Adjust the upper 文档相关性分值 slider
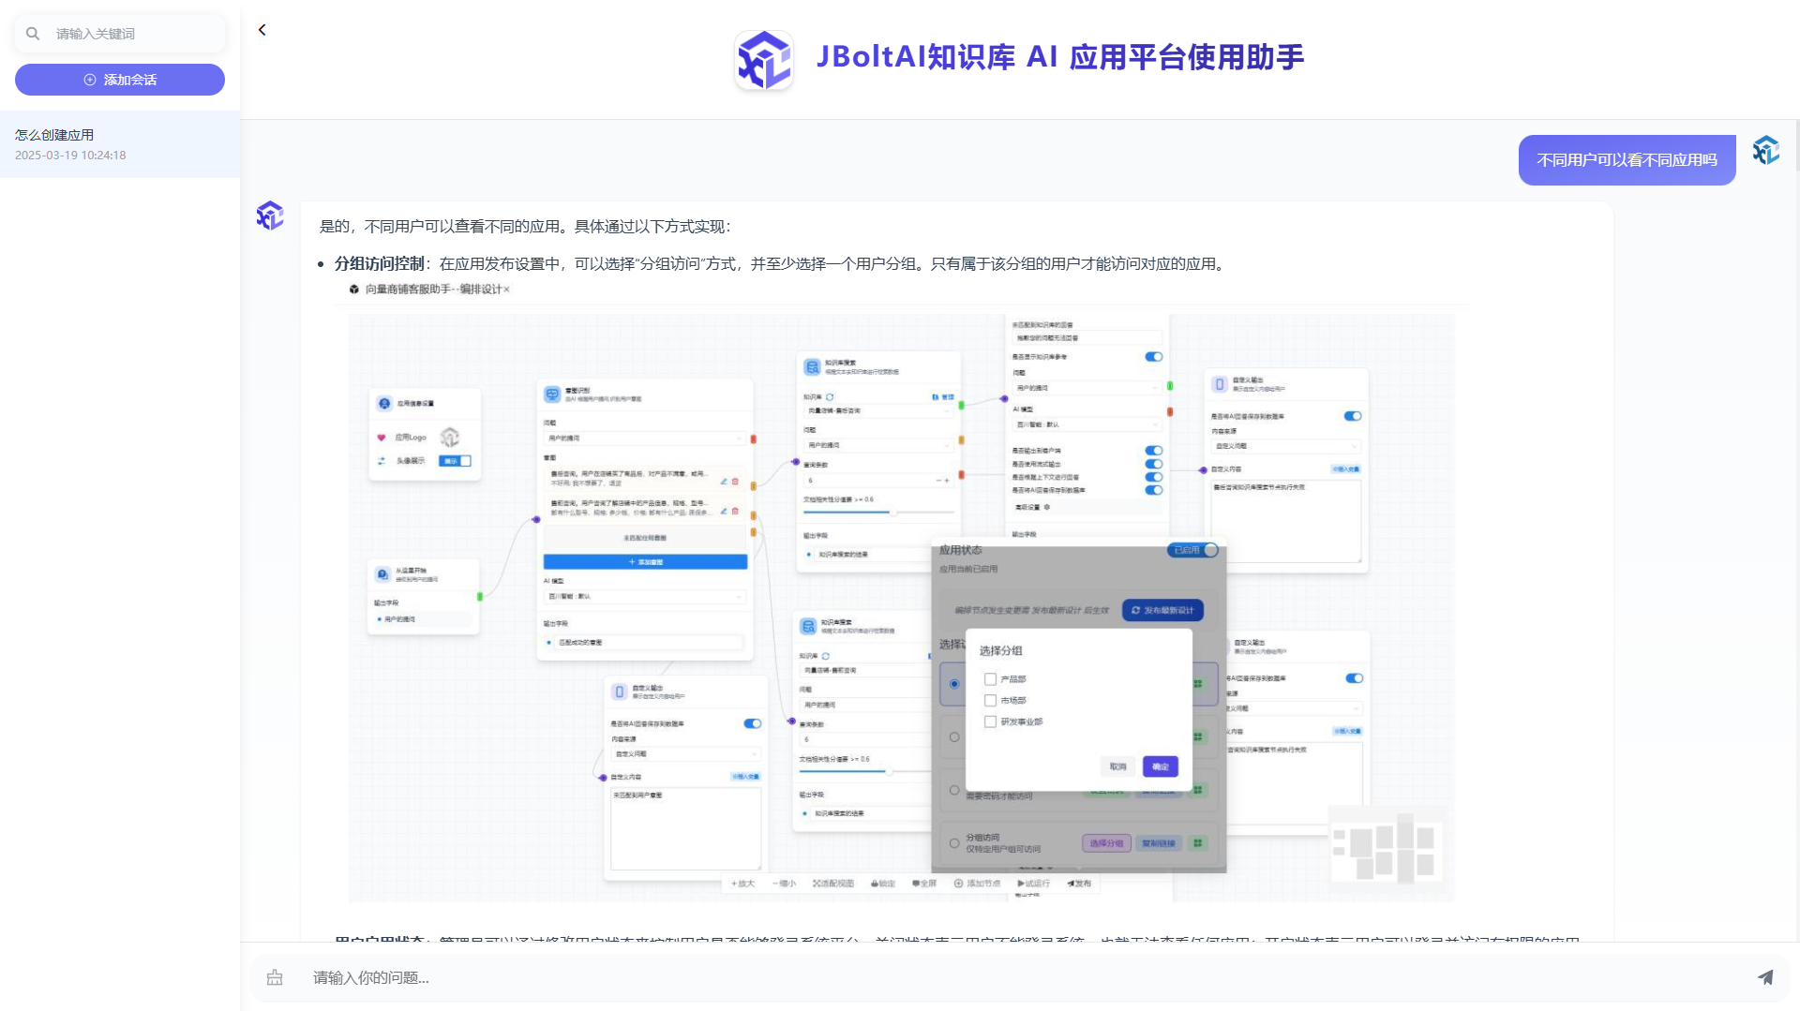This screenshot has width=1800, height=1011. click(x=878, y=513)
